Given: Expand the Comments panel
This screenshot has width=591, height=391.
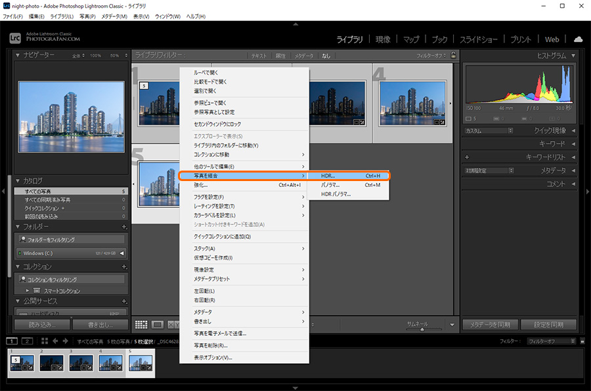Looking at the screenshot, I should 573,184.
